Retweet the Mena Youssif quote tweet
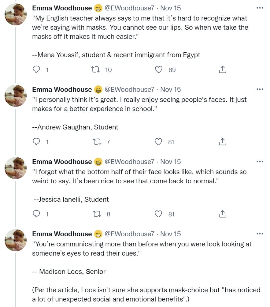 [96, 70]
